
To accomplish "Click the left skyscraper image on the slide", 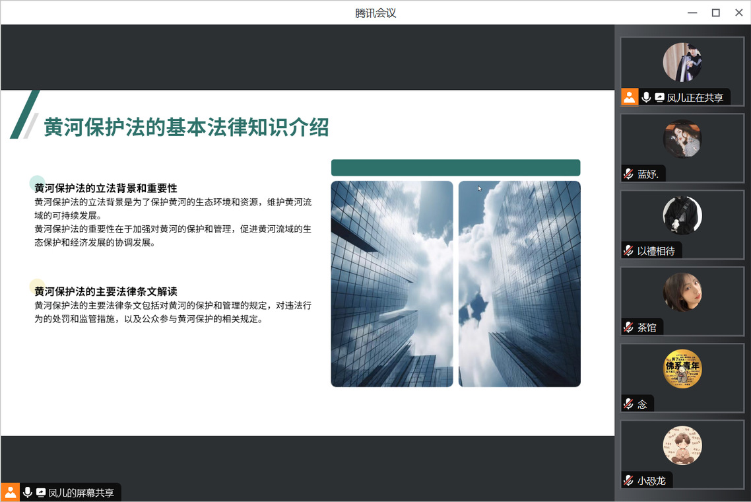I will pyautogui.click(x=392, y=284).
